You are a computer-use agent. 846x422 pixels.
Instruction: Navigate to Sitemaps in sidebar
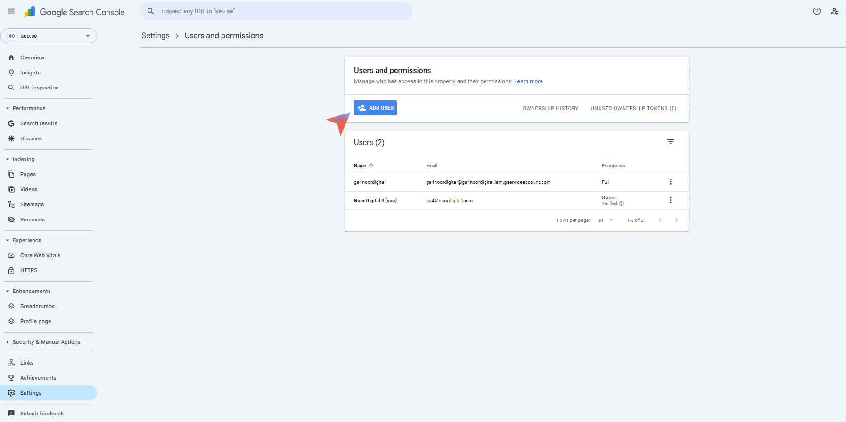pos(32,204)
